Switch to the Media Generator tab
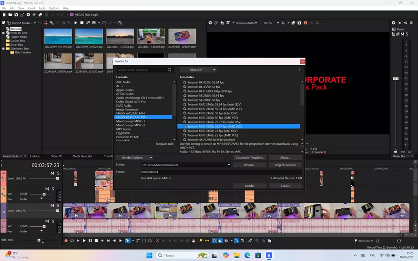Viewport: 418px width, 261px height. click(x=82, y=156)
